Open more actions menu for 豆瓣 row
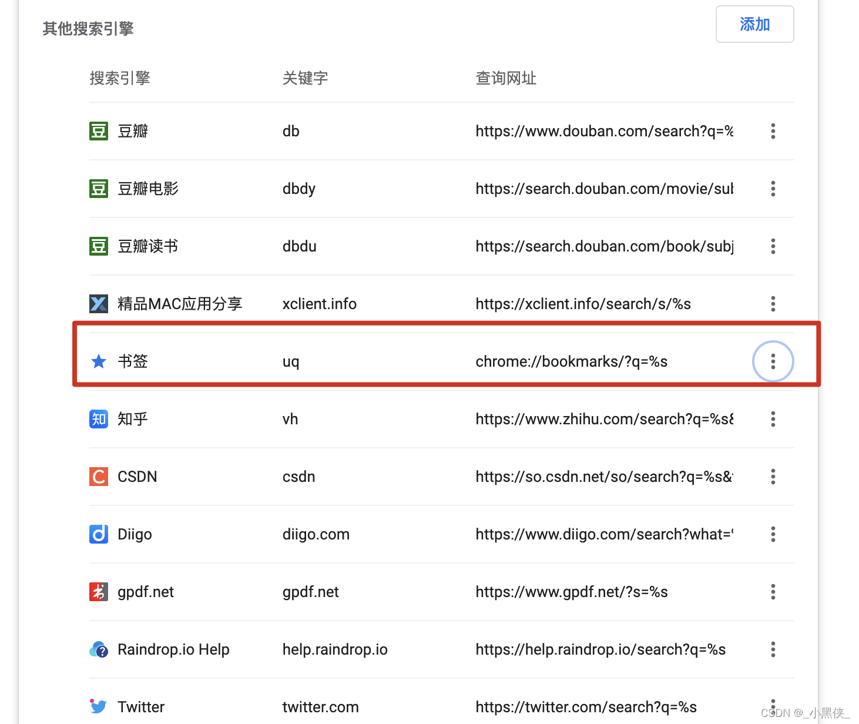859x724 pixels. pyautogui.click(x=773, y=131)
